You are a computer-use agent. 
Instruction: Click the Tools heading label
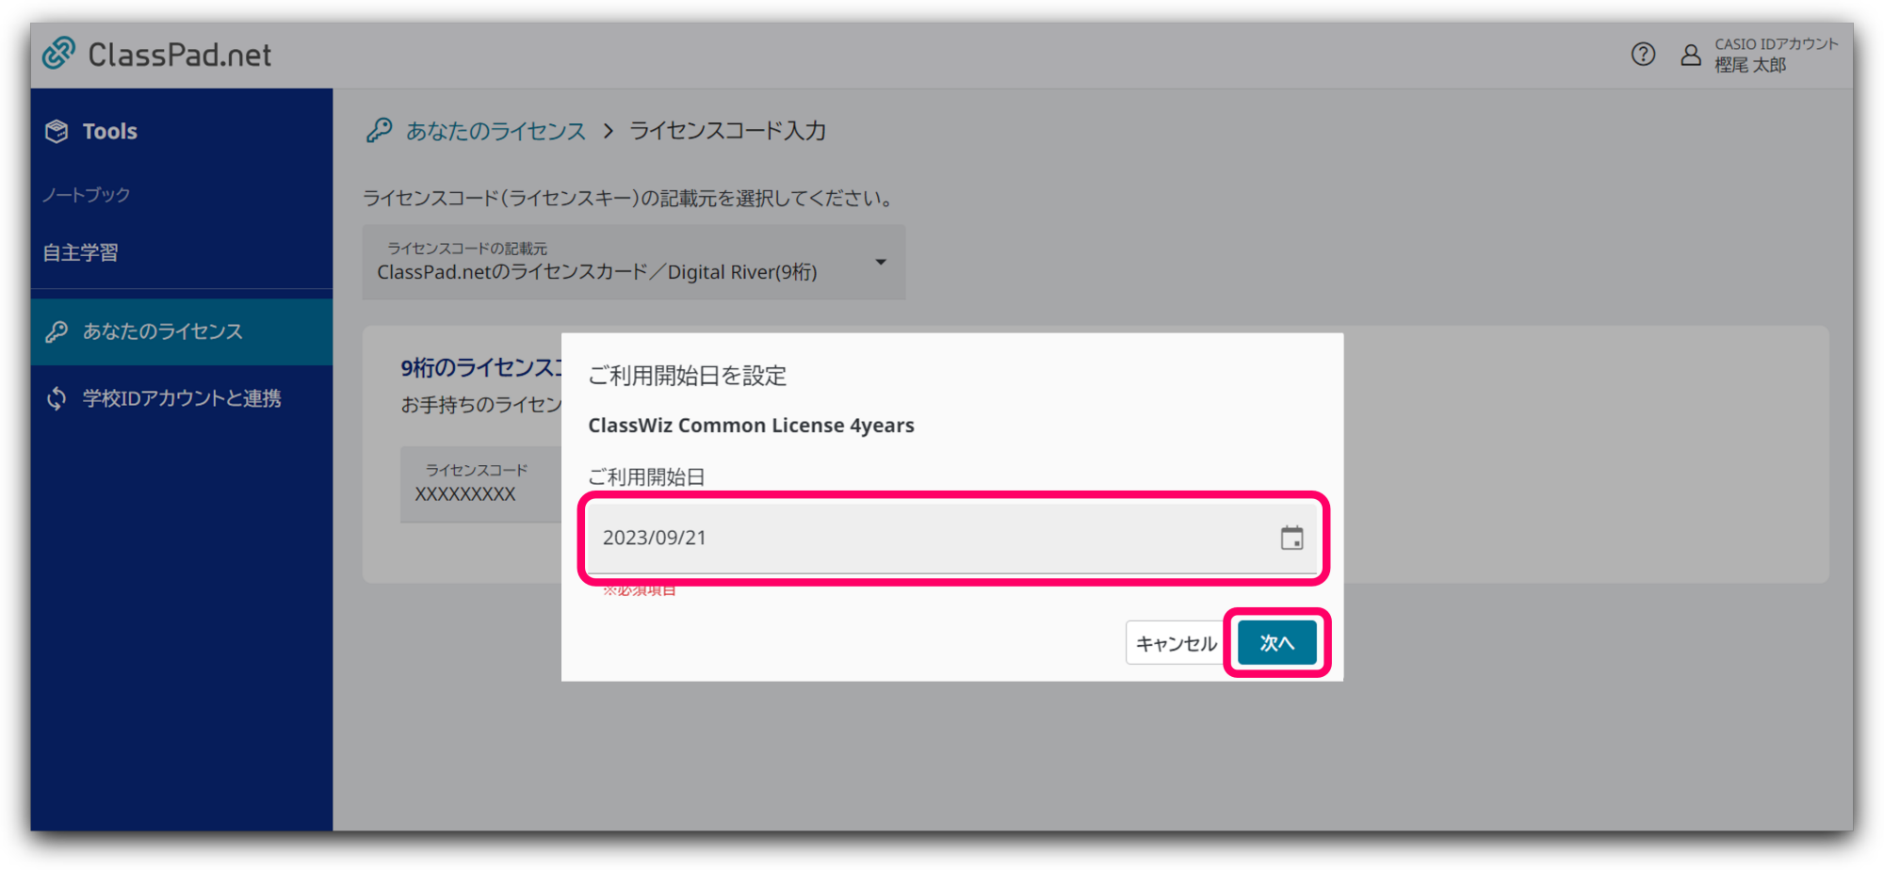point(110,131)
